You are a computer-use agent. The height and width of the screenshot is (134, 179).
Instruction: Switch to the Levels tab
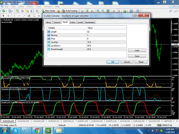pos(80,22)
